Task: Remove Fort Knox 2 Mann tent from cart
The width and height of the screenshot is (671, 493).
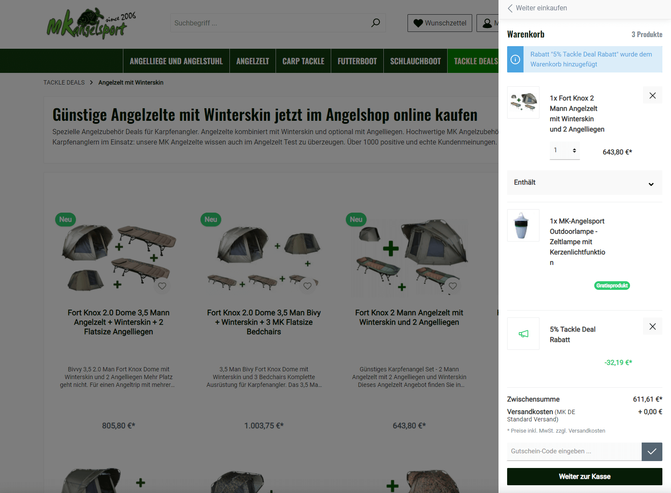Action: [652, 95]
